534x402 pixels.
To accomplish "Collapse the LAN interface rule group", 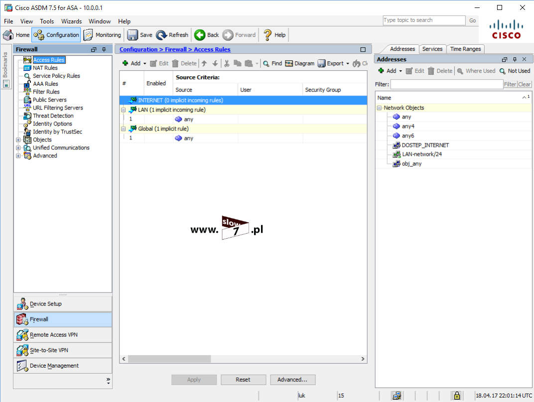I will [x=124, y=110].
